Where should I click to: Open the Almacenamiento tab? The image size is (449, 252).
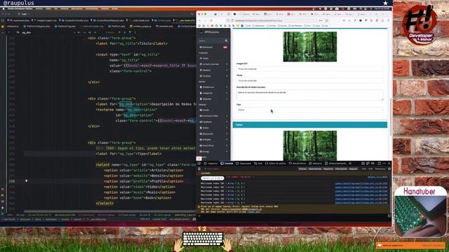(x=335, y=163)
